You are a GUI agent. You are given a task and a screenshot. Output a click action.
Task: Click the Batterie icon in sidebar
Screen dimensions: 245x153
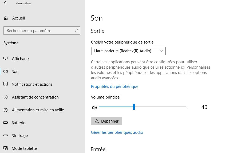coord(6,123)
